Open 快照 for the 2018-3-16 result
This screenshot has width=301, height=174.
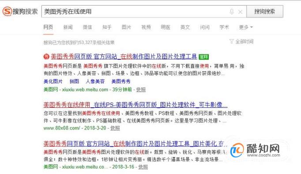pyautogui.click(x=143, y=167)
